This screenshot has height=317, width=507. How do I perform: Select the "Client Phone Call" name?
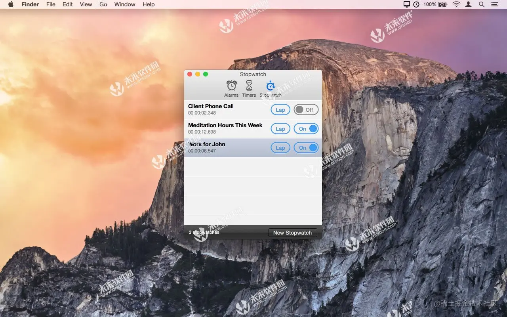click(x=211, y=106)
